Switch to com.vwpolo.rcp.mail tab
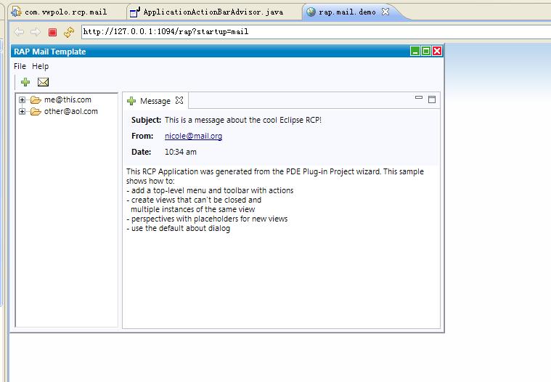The width and height of the screenshot is (551, 382). coord(66,12)
